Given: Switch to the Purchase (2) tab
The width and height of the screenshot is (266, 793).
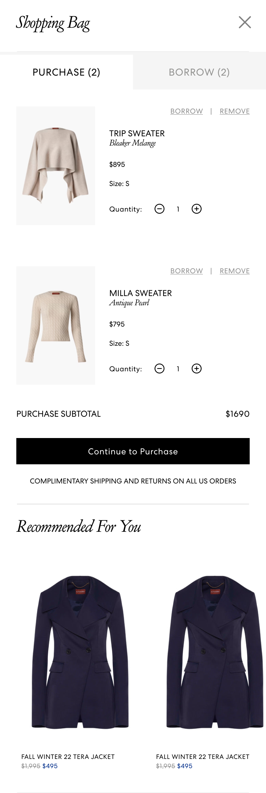Looking at the screenshot, I should (66, 72).
